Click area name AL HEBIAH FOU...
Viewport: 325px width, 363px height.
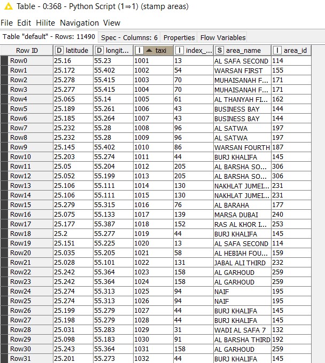tap(242, 253)
